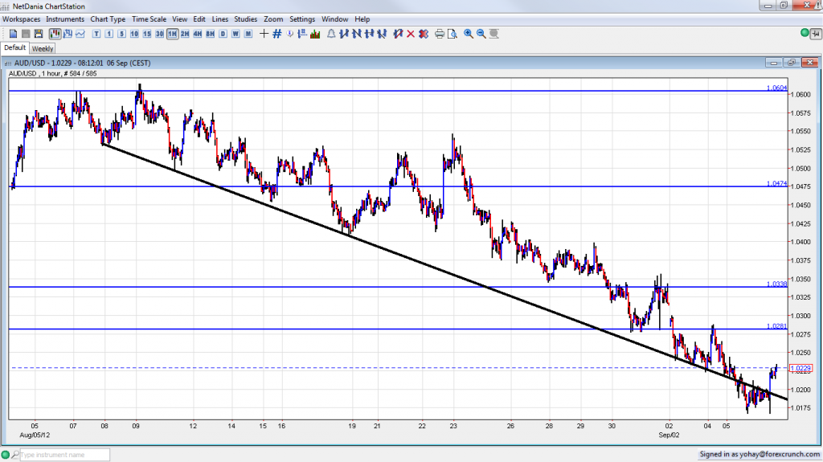The image size is (823, 462).
Task: Click the 1.0474 horizontal line label
Action: 777,184
